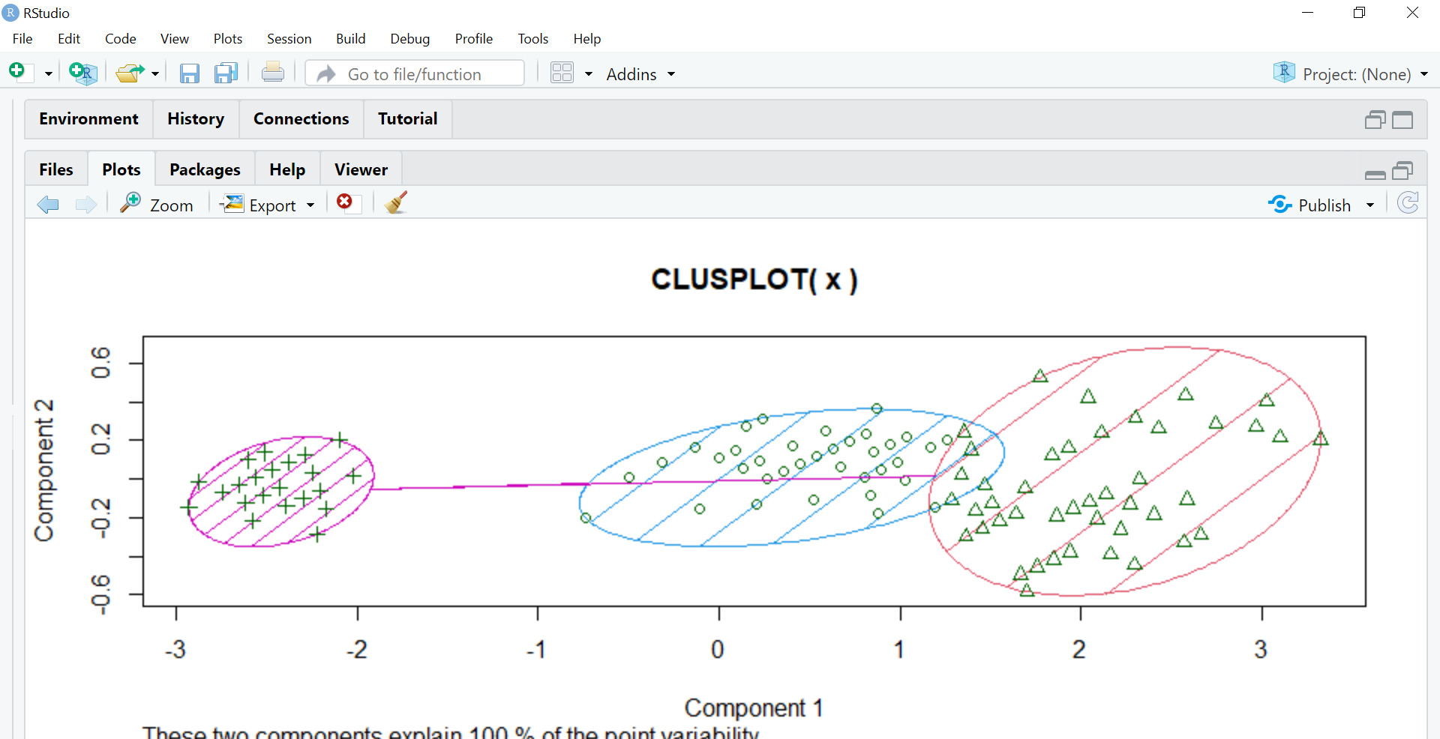
Task: Open the workspace panes dropdown arrow
Action: (589, 74)
